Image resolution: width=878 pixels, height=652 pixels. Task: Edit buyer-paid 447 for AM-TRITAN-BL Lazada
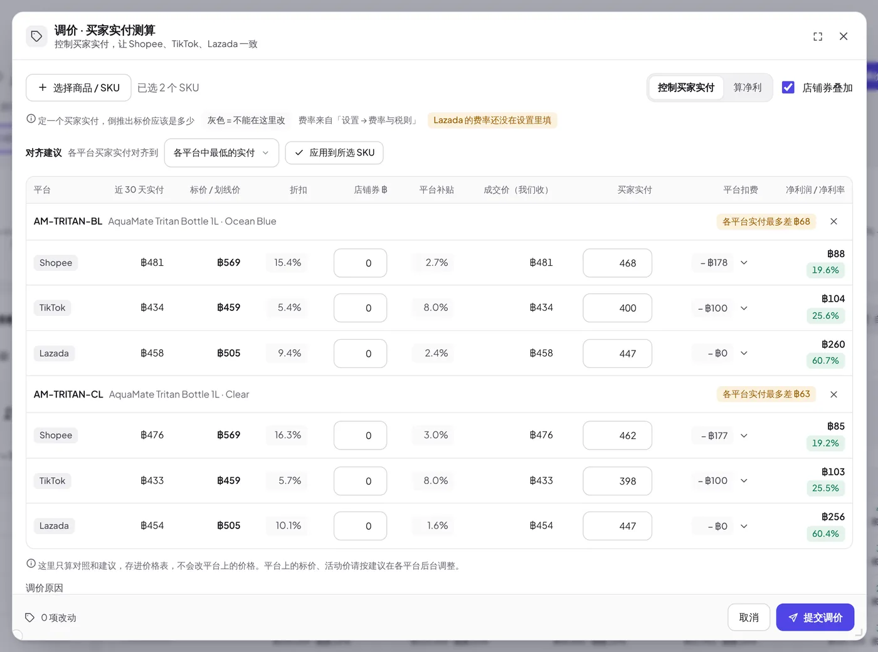tap(618, 354)
